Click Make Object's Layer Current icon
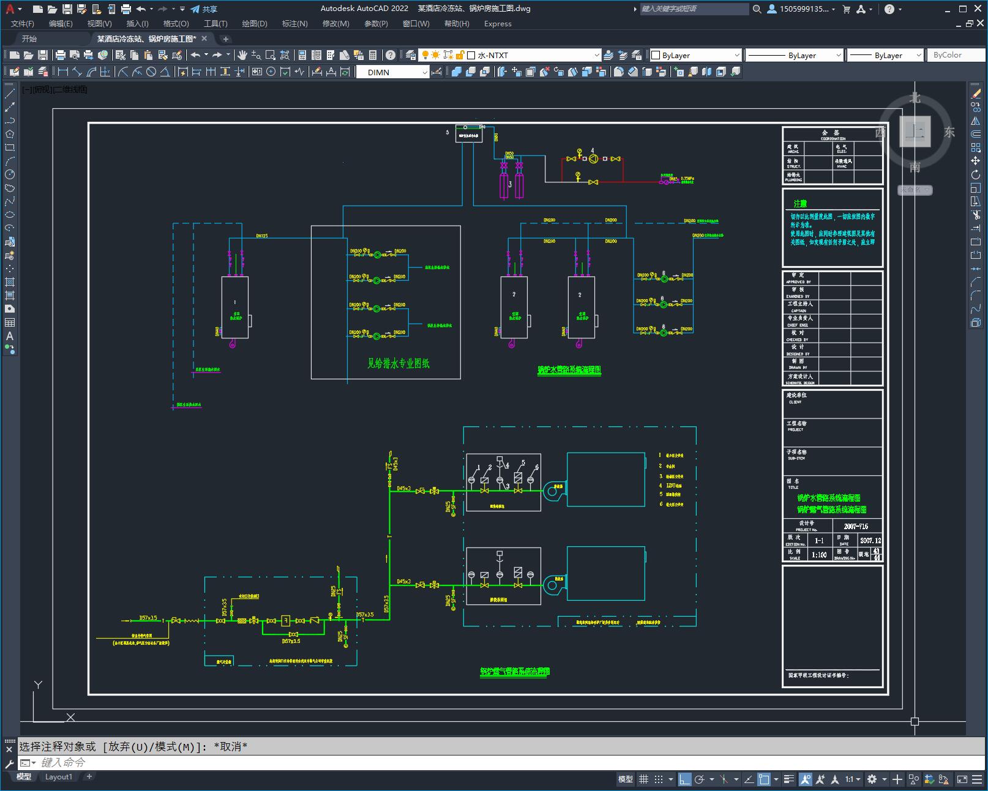The image size is (988, 791). coord(608,55)
